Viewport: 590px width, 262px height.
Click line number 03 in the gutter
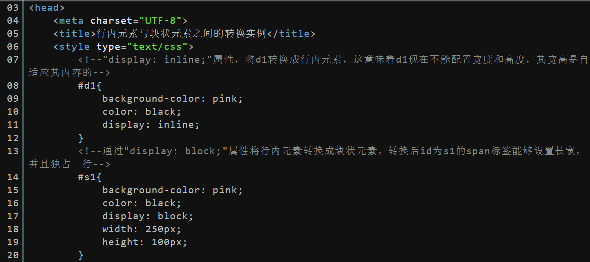[x=13, y=8]
